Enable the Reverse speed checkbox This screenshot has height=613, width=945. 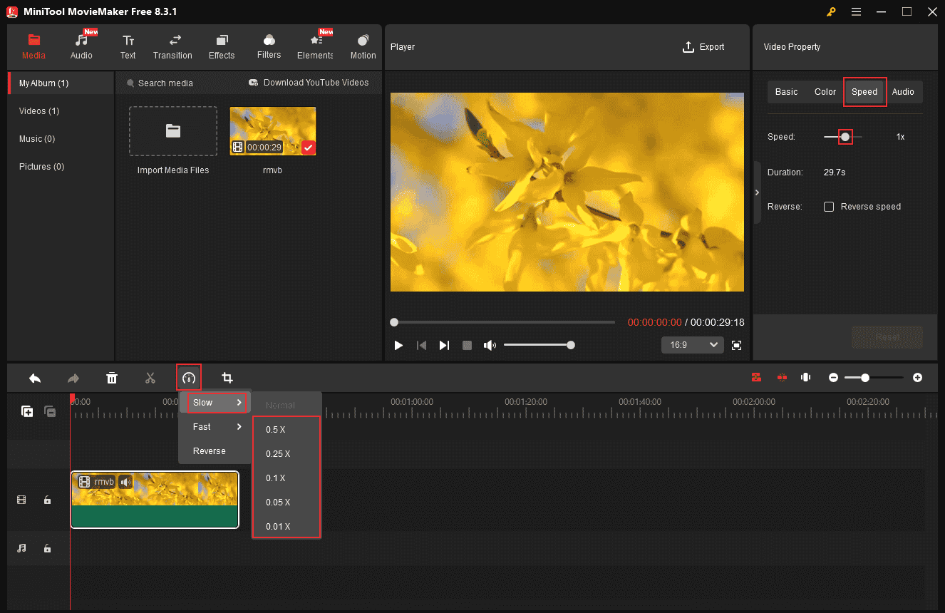tap(829, 207)
